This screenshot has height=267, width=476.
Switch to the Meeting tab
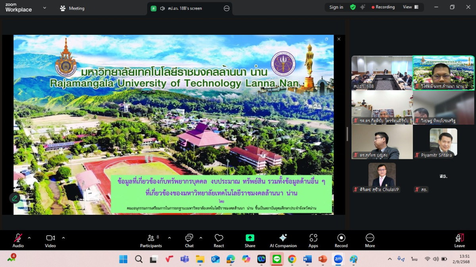pyautogui.click(x=72, y=8)
